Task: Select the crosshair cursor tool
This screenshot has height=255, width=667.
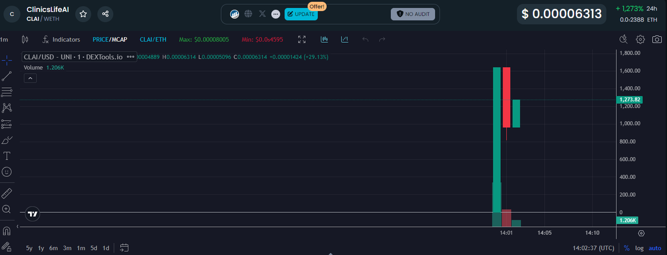Action: (x=7, y=59)
